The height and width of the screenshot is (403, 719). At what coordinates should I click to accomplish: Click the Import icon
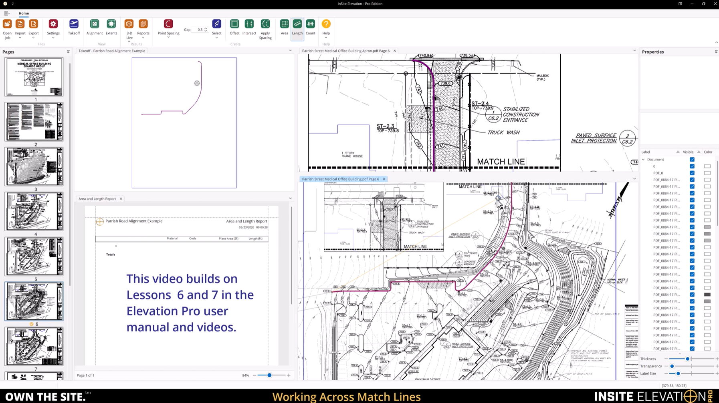pos(20,24)
